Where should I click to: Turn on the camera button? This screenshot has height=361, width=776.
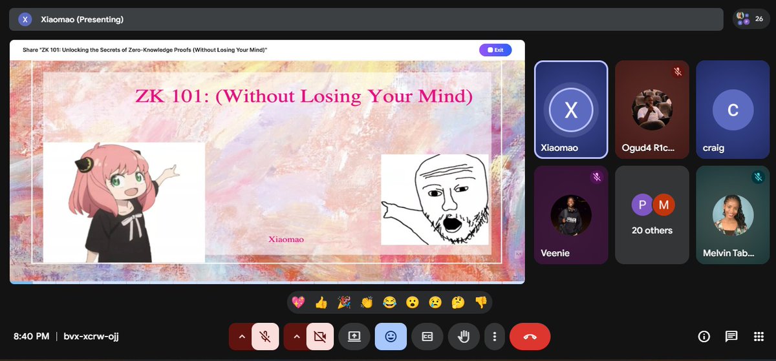[319, 336]
